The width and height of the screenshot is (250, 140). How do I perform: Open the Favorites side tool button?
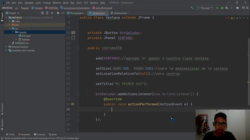2,124
